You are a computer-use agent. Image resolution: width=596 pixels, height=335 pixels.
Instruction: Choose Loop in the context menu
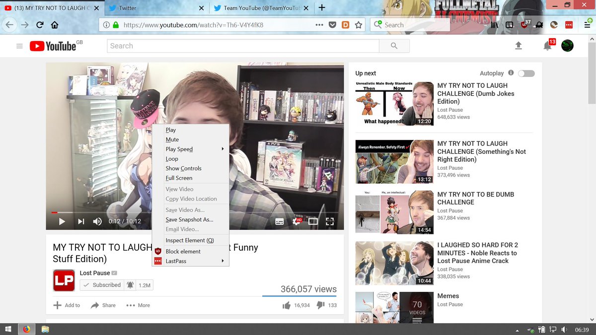[190, 159]
